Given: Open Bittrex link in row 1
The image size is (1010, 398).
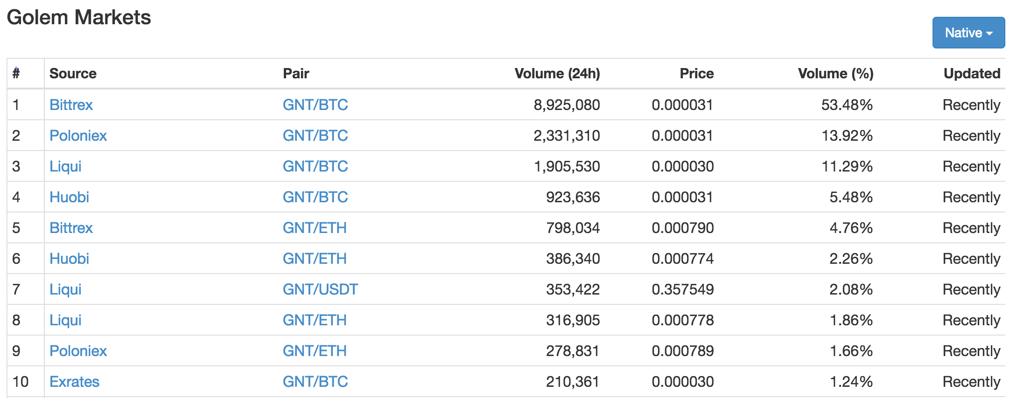Looking at the screenshot, I should (x=71, y=104).
